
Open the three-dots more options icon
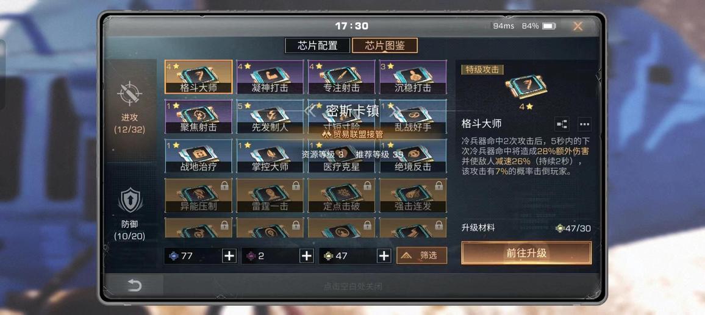point(584,124)
